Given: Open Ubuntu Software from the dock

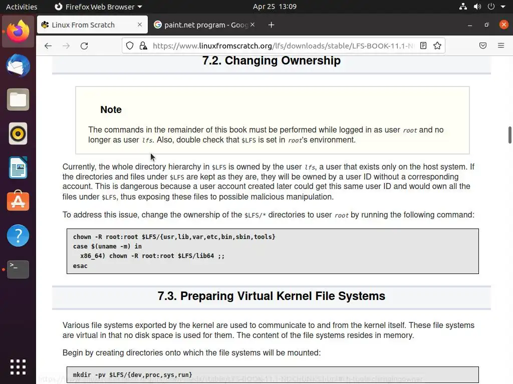Looking at the screenshot, I should [x=18, y=201].
